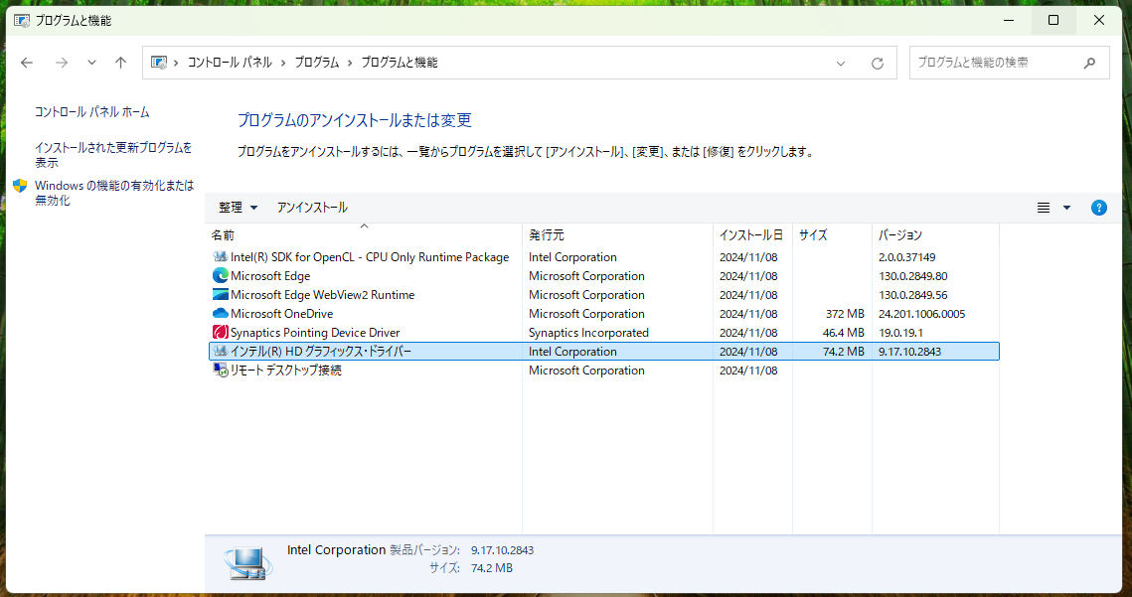Select Intel(R) SDK for OpenCL entry name
This screenshot has height=597, width=1132.
tap(370, 257)
